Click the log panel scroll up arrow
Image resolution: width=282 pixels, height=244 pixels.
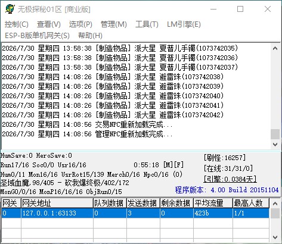275,48
